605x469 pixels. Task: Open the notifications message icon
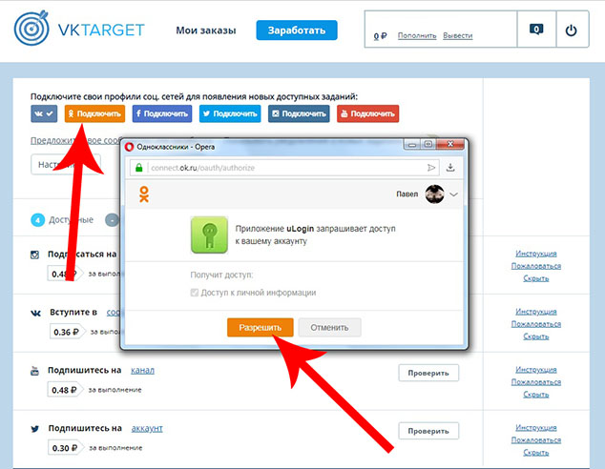pyautogui.click(x=537, y=31)
